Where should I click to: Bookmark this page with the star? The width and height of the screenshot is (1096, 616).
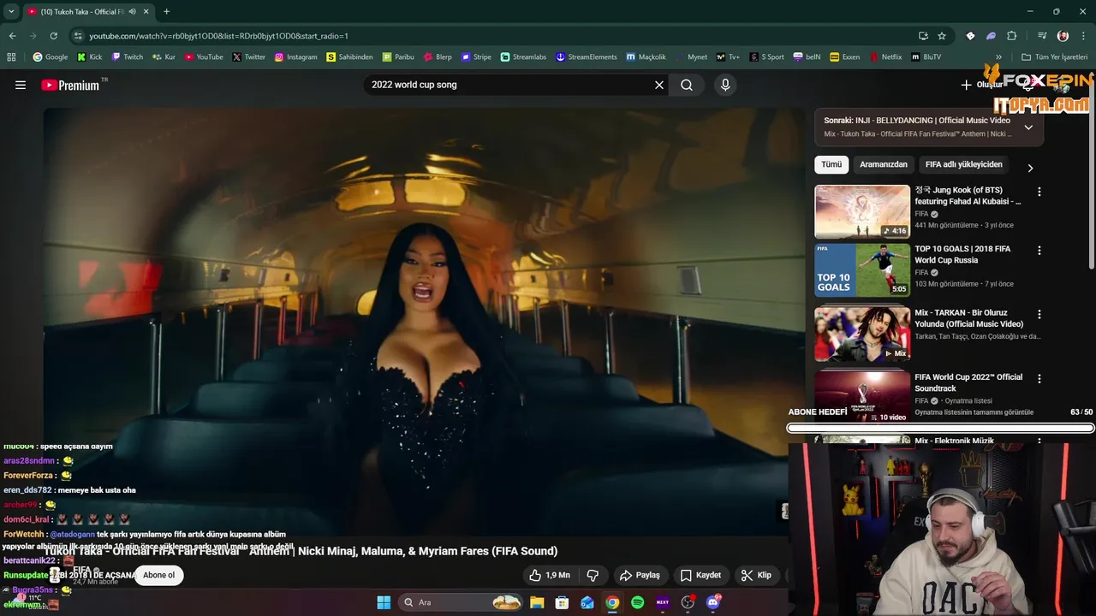(x=942, y=36)
